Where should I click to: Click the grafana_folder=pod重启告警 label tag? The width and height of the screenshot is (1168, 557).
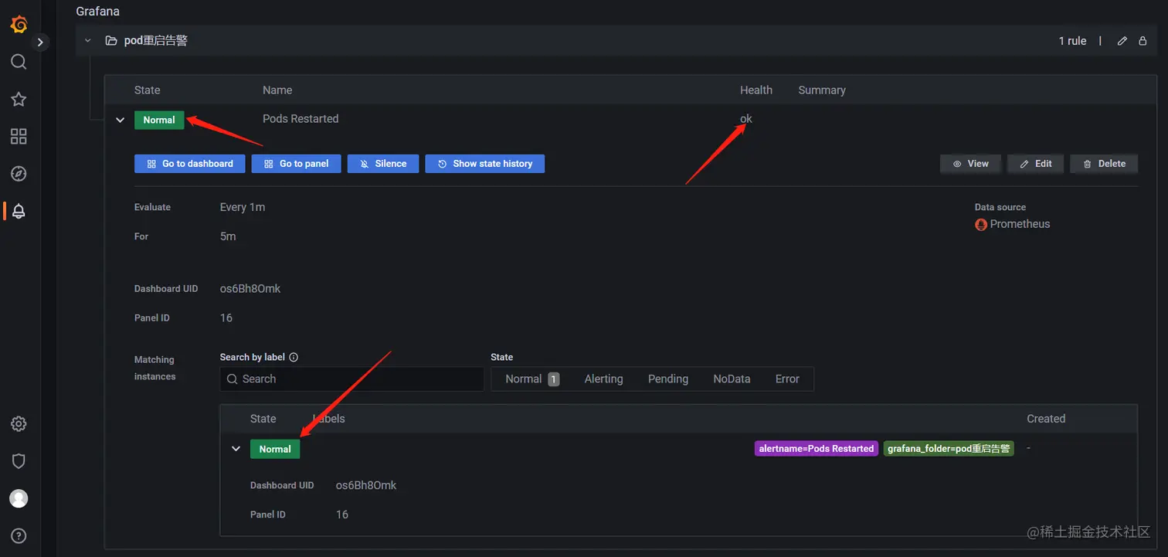pos(949,449)
